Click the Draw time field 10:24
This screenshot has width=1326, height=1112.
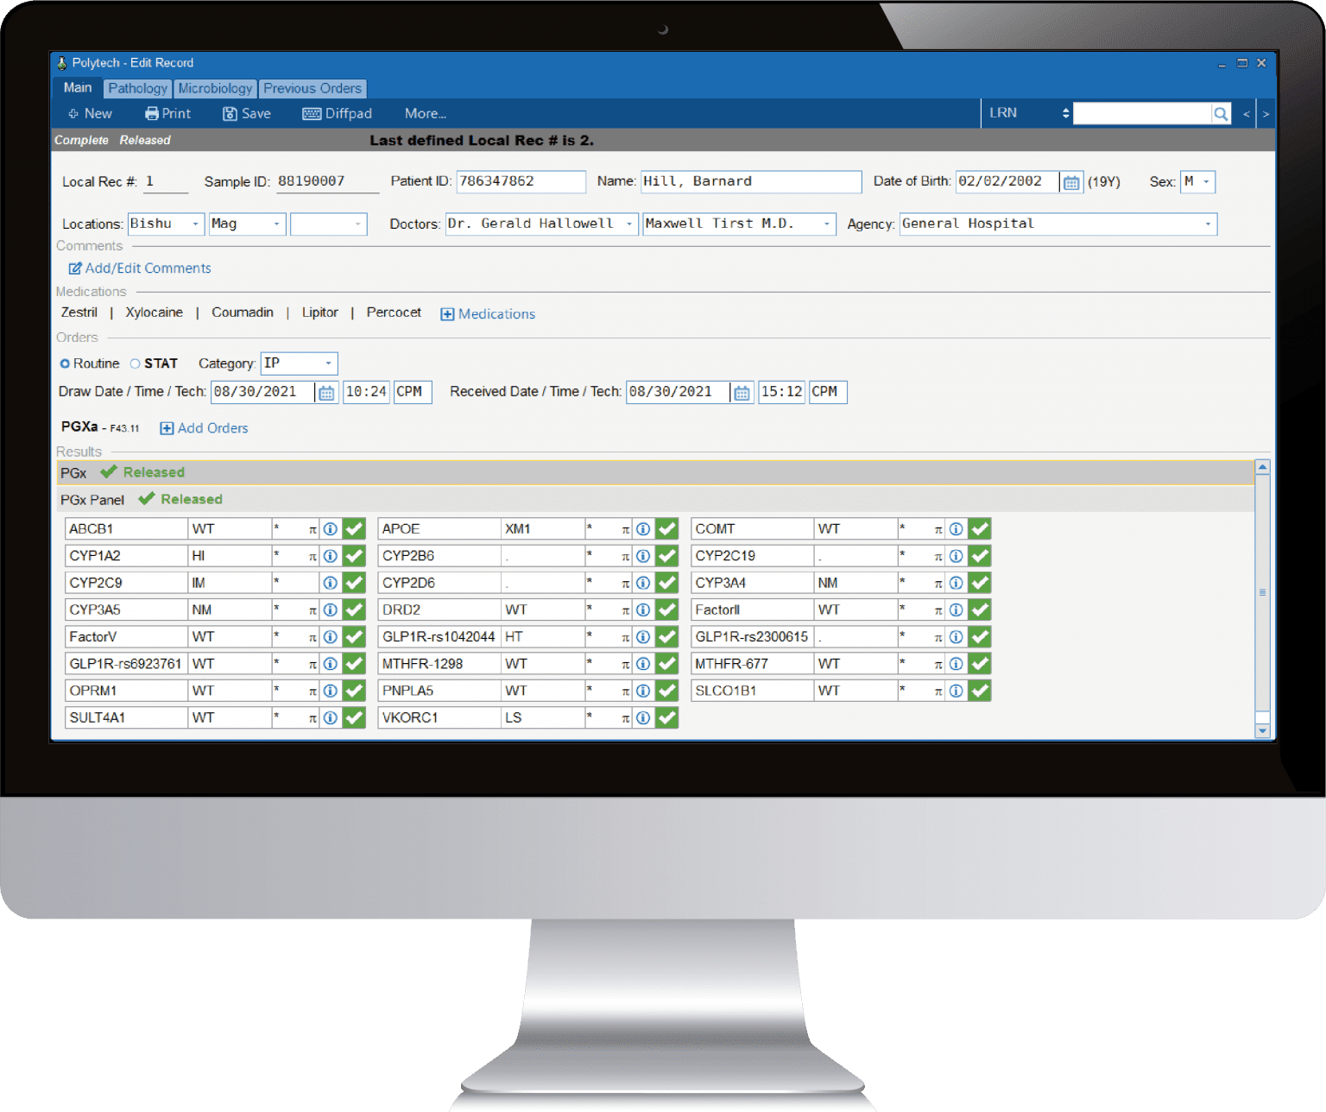pyautogui.click(x=366, y=392)
